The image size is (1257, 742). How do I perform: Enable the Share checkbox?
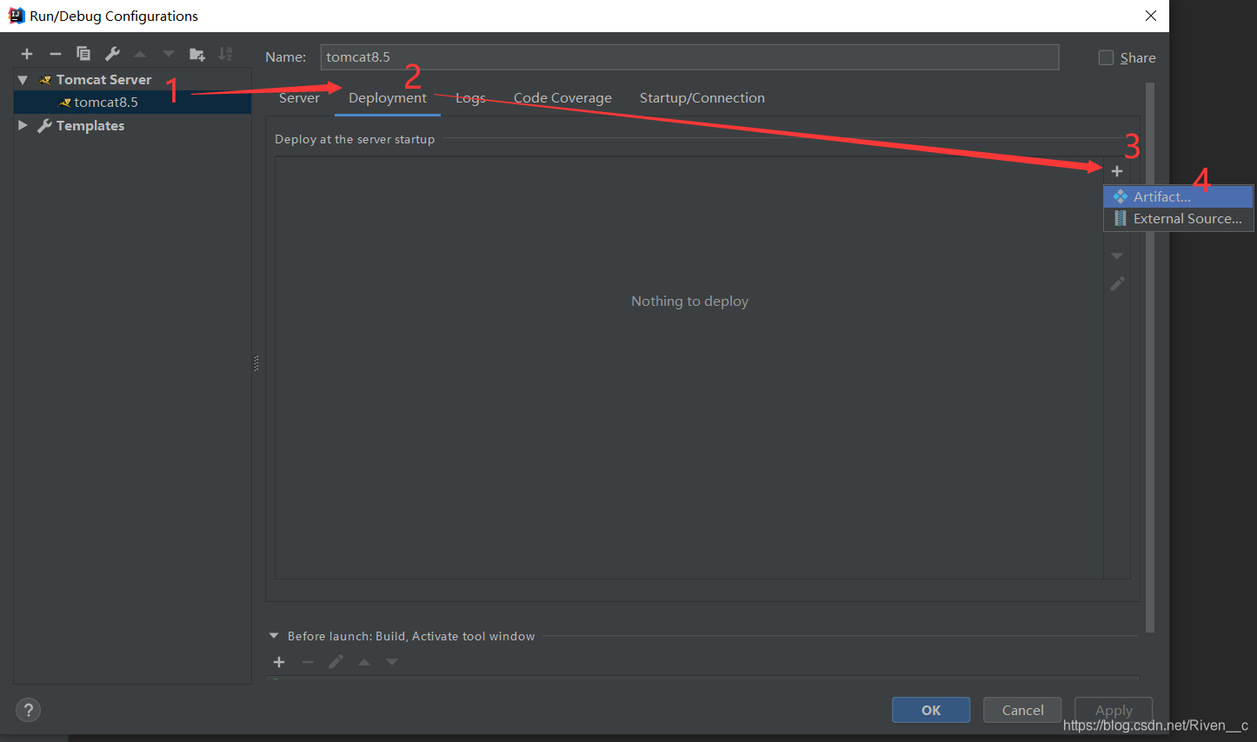(1106, 57)
